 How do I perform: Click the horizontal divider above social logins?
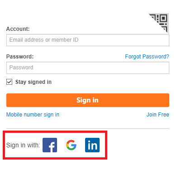[88, 128]
